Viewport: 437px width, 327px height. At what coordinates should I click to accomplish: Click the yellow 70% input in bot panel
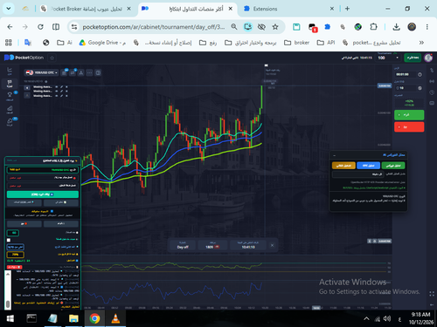pos(16,255)
